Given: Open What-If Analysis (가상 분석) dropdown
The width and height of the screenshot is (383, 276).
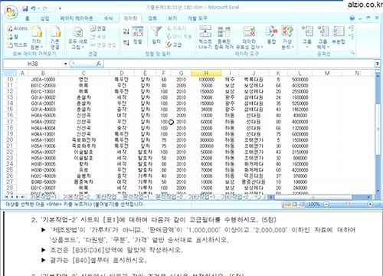Looking at the screenshot, I should click(287, 38).
